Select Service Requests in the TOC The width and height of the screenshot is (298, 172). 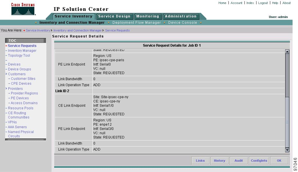point(22,46)
